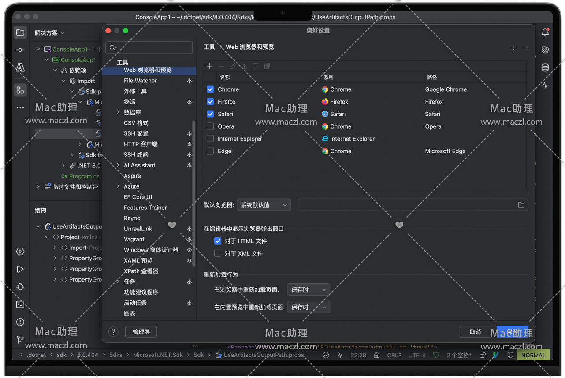Open the Database tool window icon

click(545, 67)
